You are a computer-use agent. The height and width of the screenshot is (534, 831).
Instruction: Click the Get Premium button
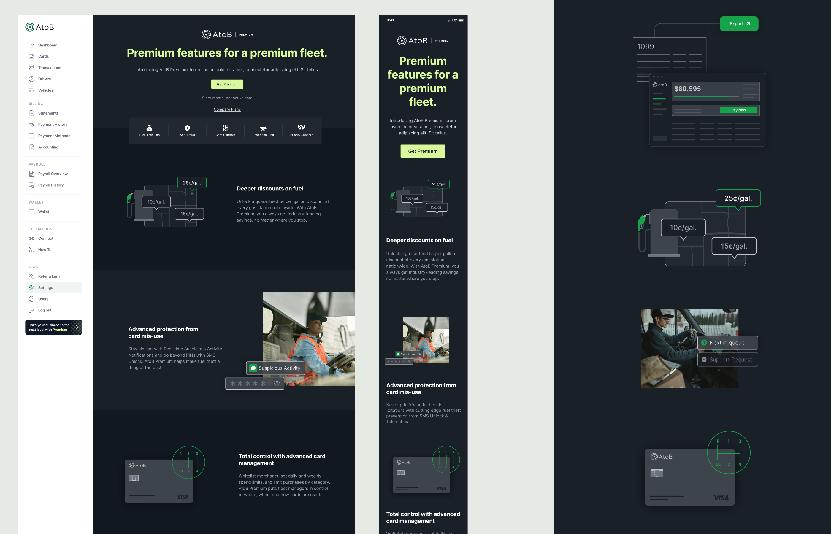[227, 84]
